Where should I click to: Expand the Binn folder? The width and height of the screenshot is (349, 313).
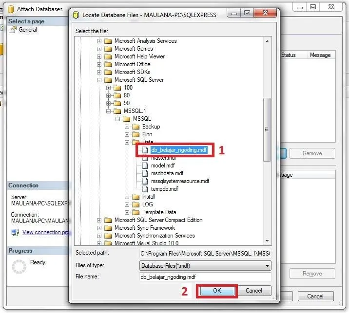pos(127,134)
